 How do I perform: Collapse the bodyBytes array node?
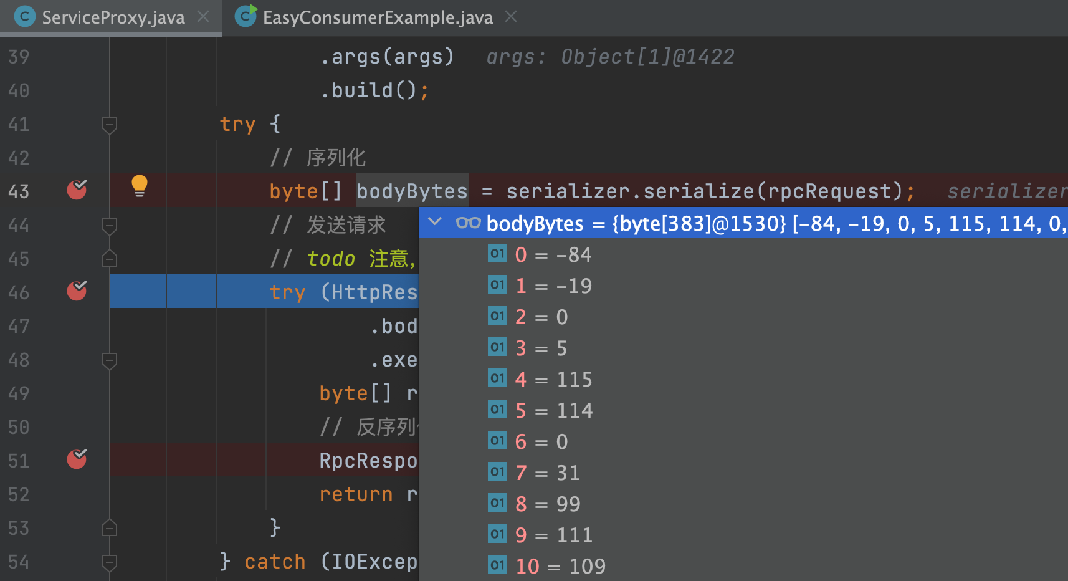435,223
